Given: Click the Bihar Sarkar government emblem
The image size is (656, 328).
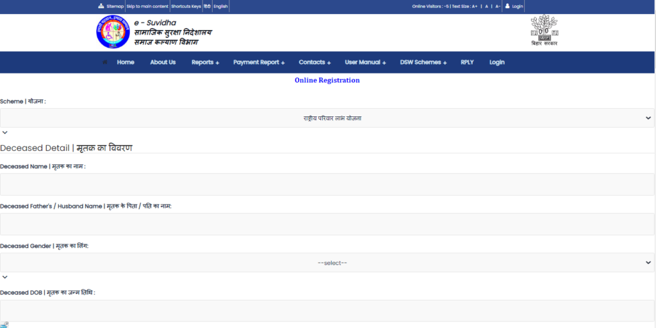Looking at the screenshot, I should tap(545, 29).
